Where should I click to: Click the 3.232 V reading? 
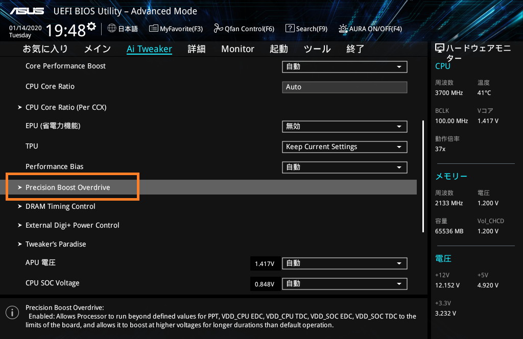point(445,313)
